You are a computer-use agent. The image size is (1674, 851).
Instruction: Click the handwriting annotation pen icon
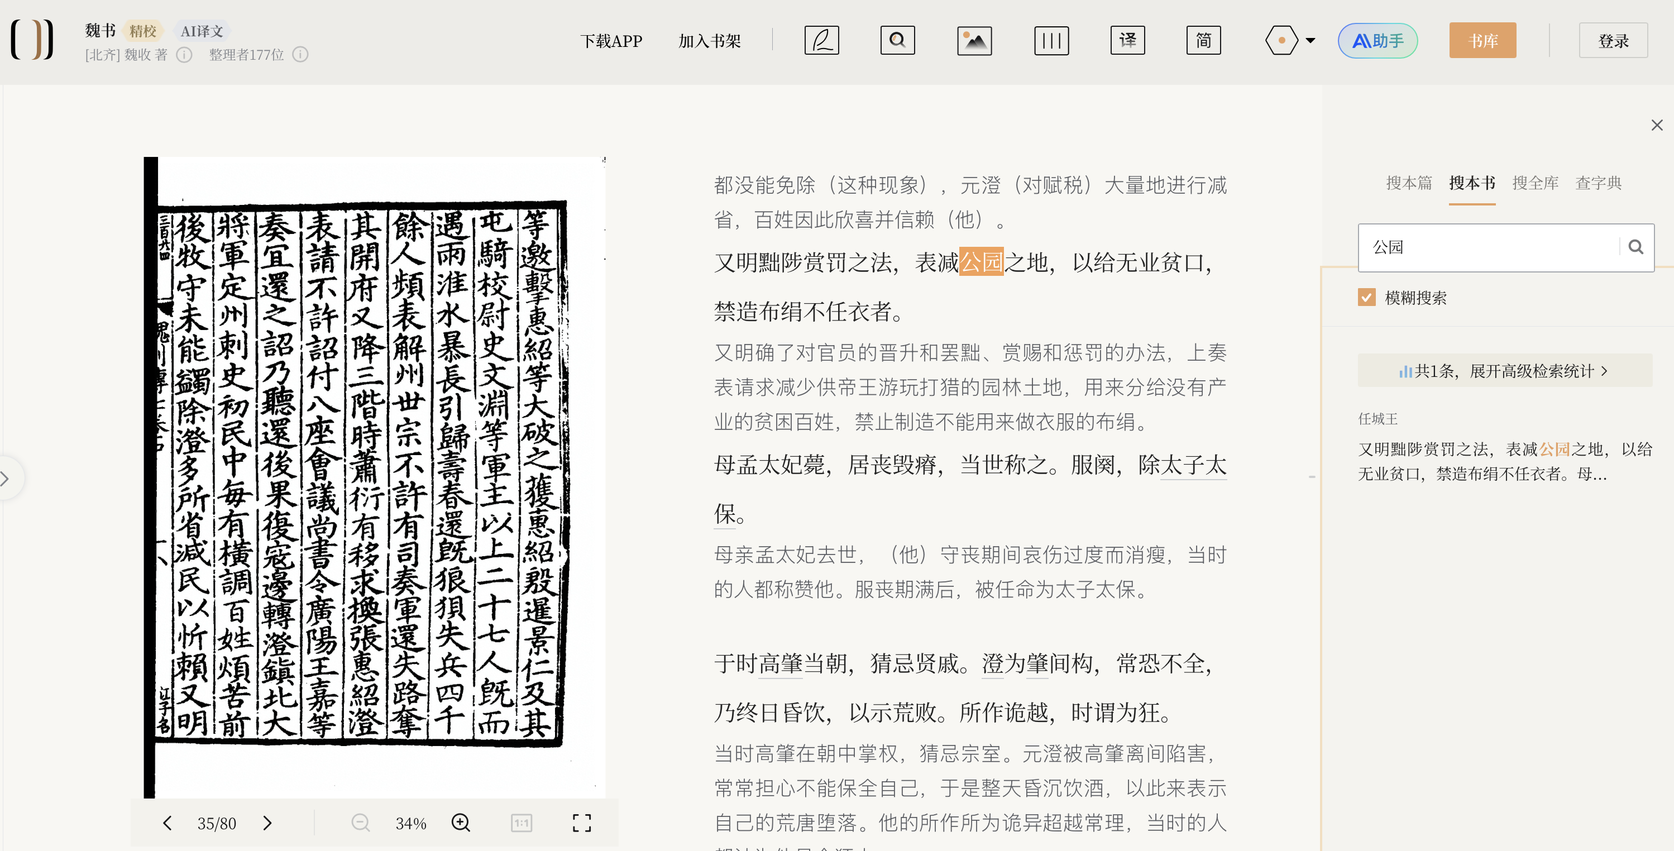point(821,40)
